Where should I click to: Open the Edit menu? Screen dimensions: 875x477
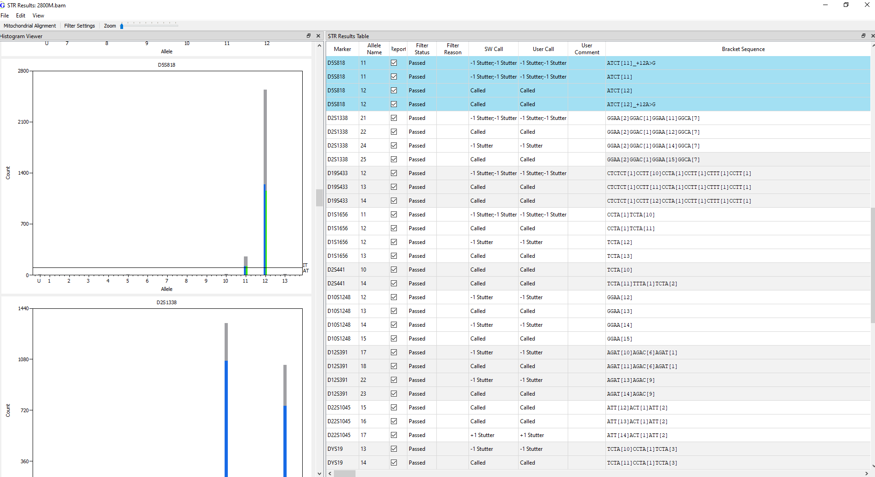click(21, 16)
